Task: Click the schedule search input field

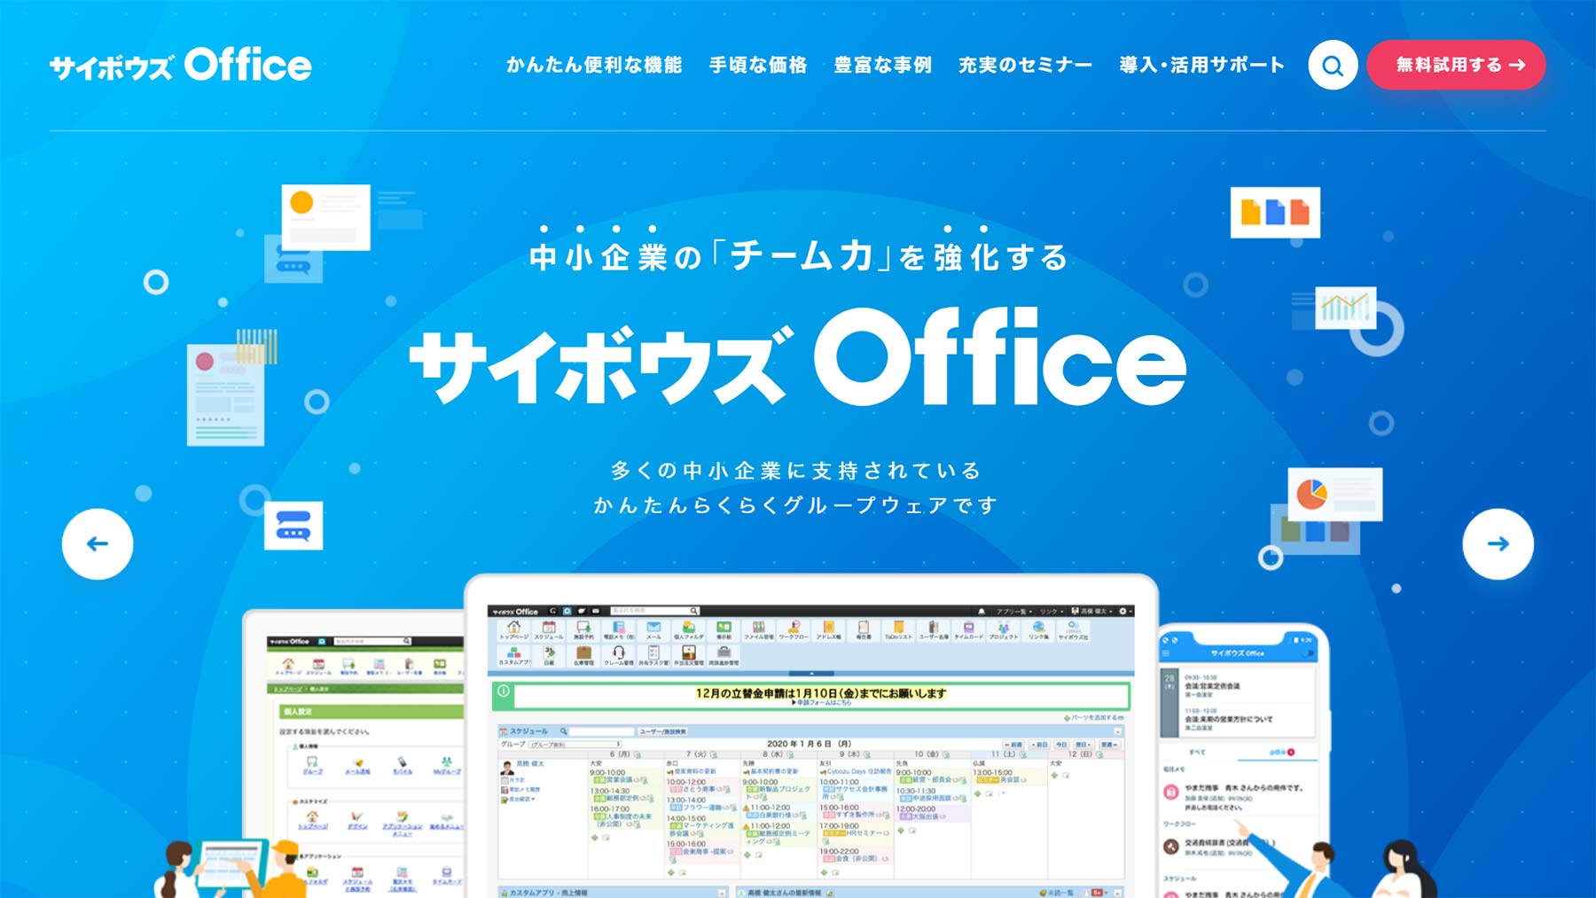Action: 601,731
